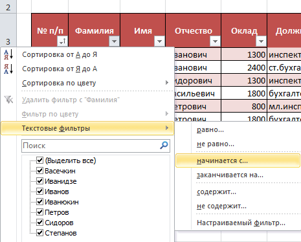Click the Имя header cell
The image size is (301, 242).
click(143, 30)
